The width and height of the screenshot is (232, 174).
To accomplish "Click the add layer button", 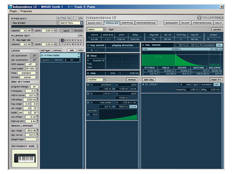I will (45, 50).
